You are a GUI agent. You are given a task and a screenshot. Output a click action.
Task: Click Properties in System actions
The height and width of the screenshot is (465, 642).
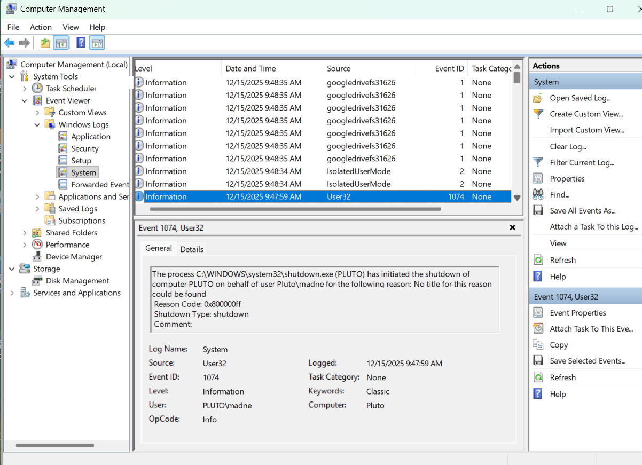(x=567, y=178)
